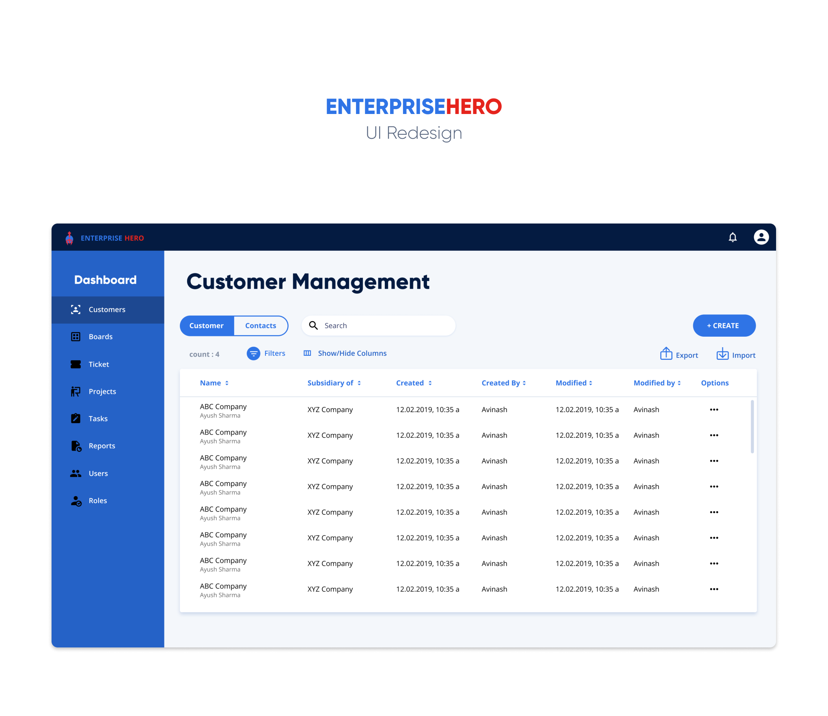Open options dots for first table row

tap(714, 410)
